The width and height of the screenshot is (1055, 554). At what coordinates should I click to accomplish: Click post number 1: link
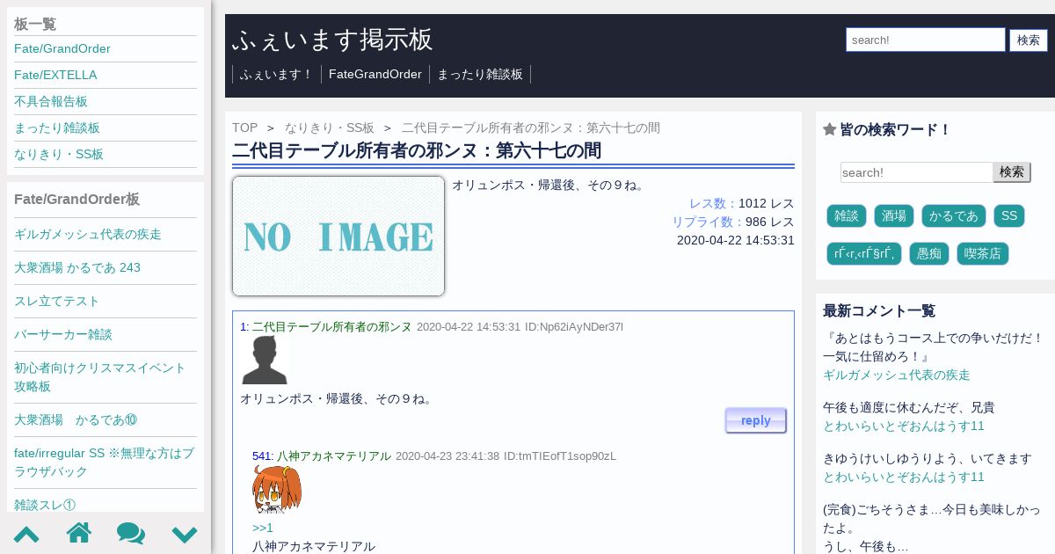244,326
